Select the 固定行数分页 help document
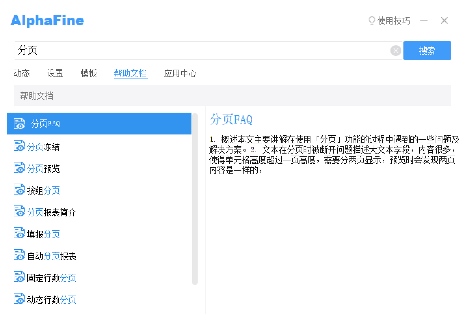The height and width of the screenshot is (314, 465). [x=52, y=278]
